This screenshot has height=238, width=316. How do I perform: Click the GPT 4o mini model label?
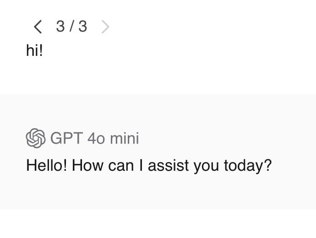coord(94,138)
